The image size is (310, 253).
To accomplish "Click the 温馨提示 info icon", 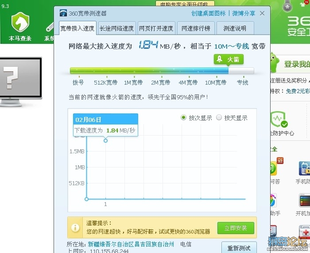I will point(75,228).
